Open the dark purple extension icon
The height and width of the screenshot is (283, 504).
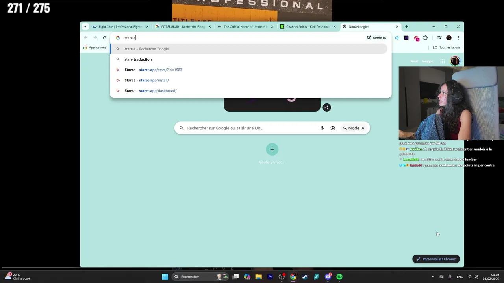(406, 38)
